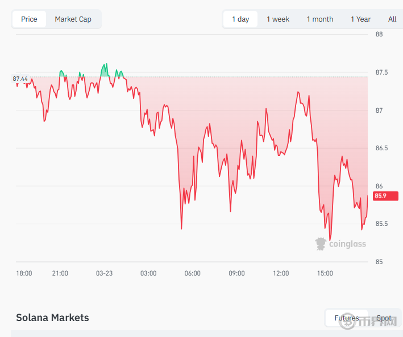Click the 06:00 time axis label
Viewport: 403px width, 337px height.
[193, 273]
